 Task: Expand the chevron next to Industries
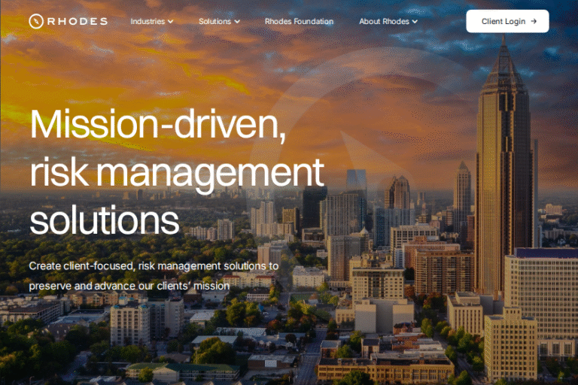171,22
